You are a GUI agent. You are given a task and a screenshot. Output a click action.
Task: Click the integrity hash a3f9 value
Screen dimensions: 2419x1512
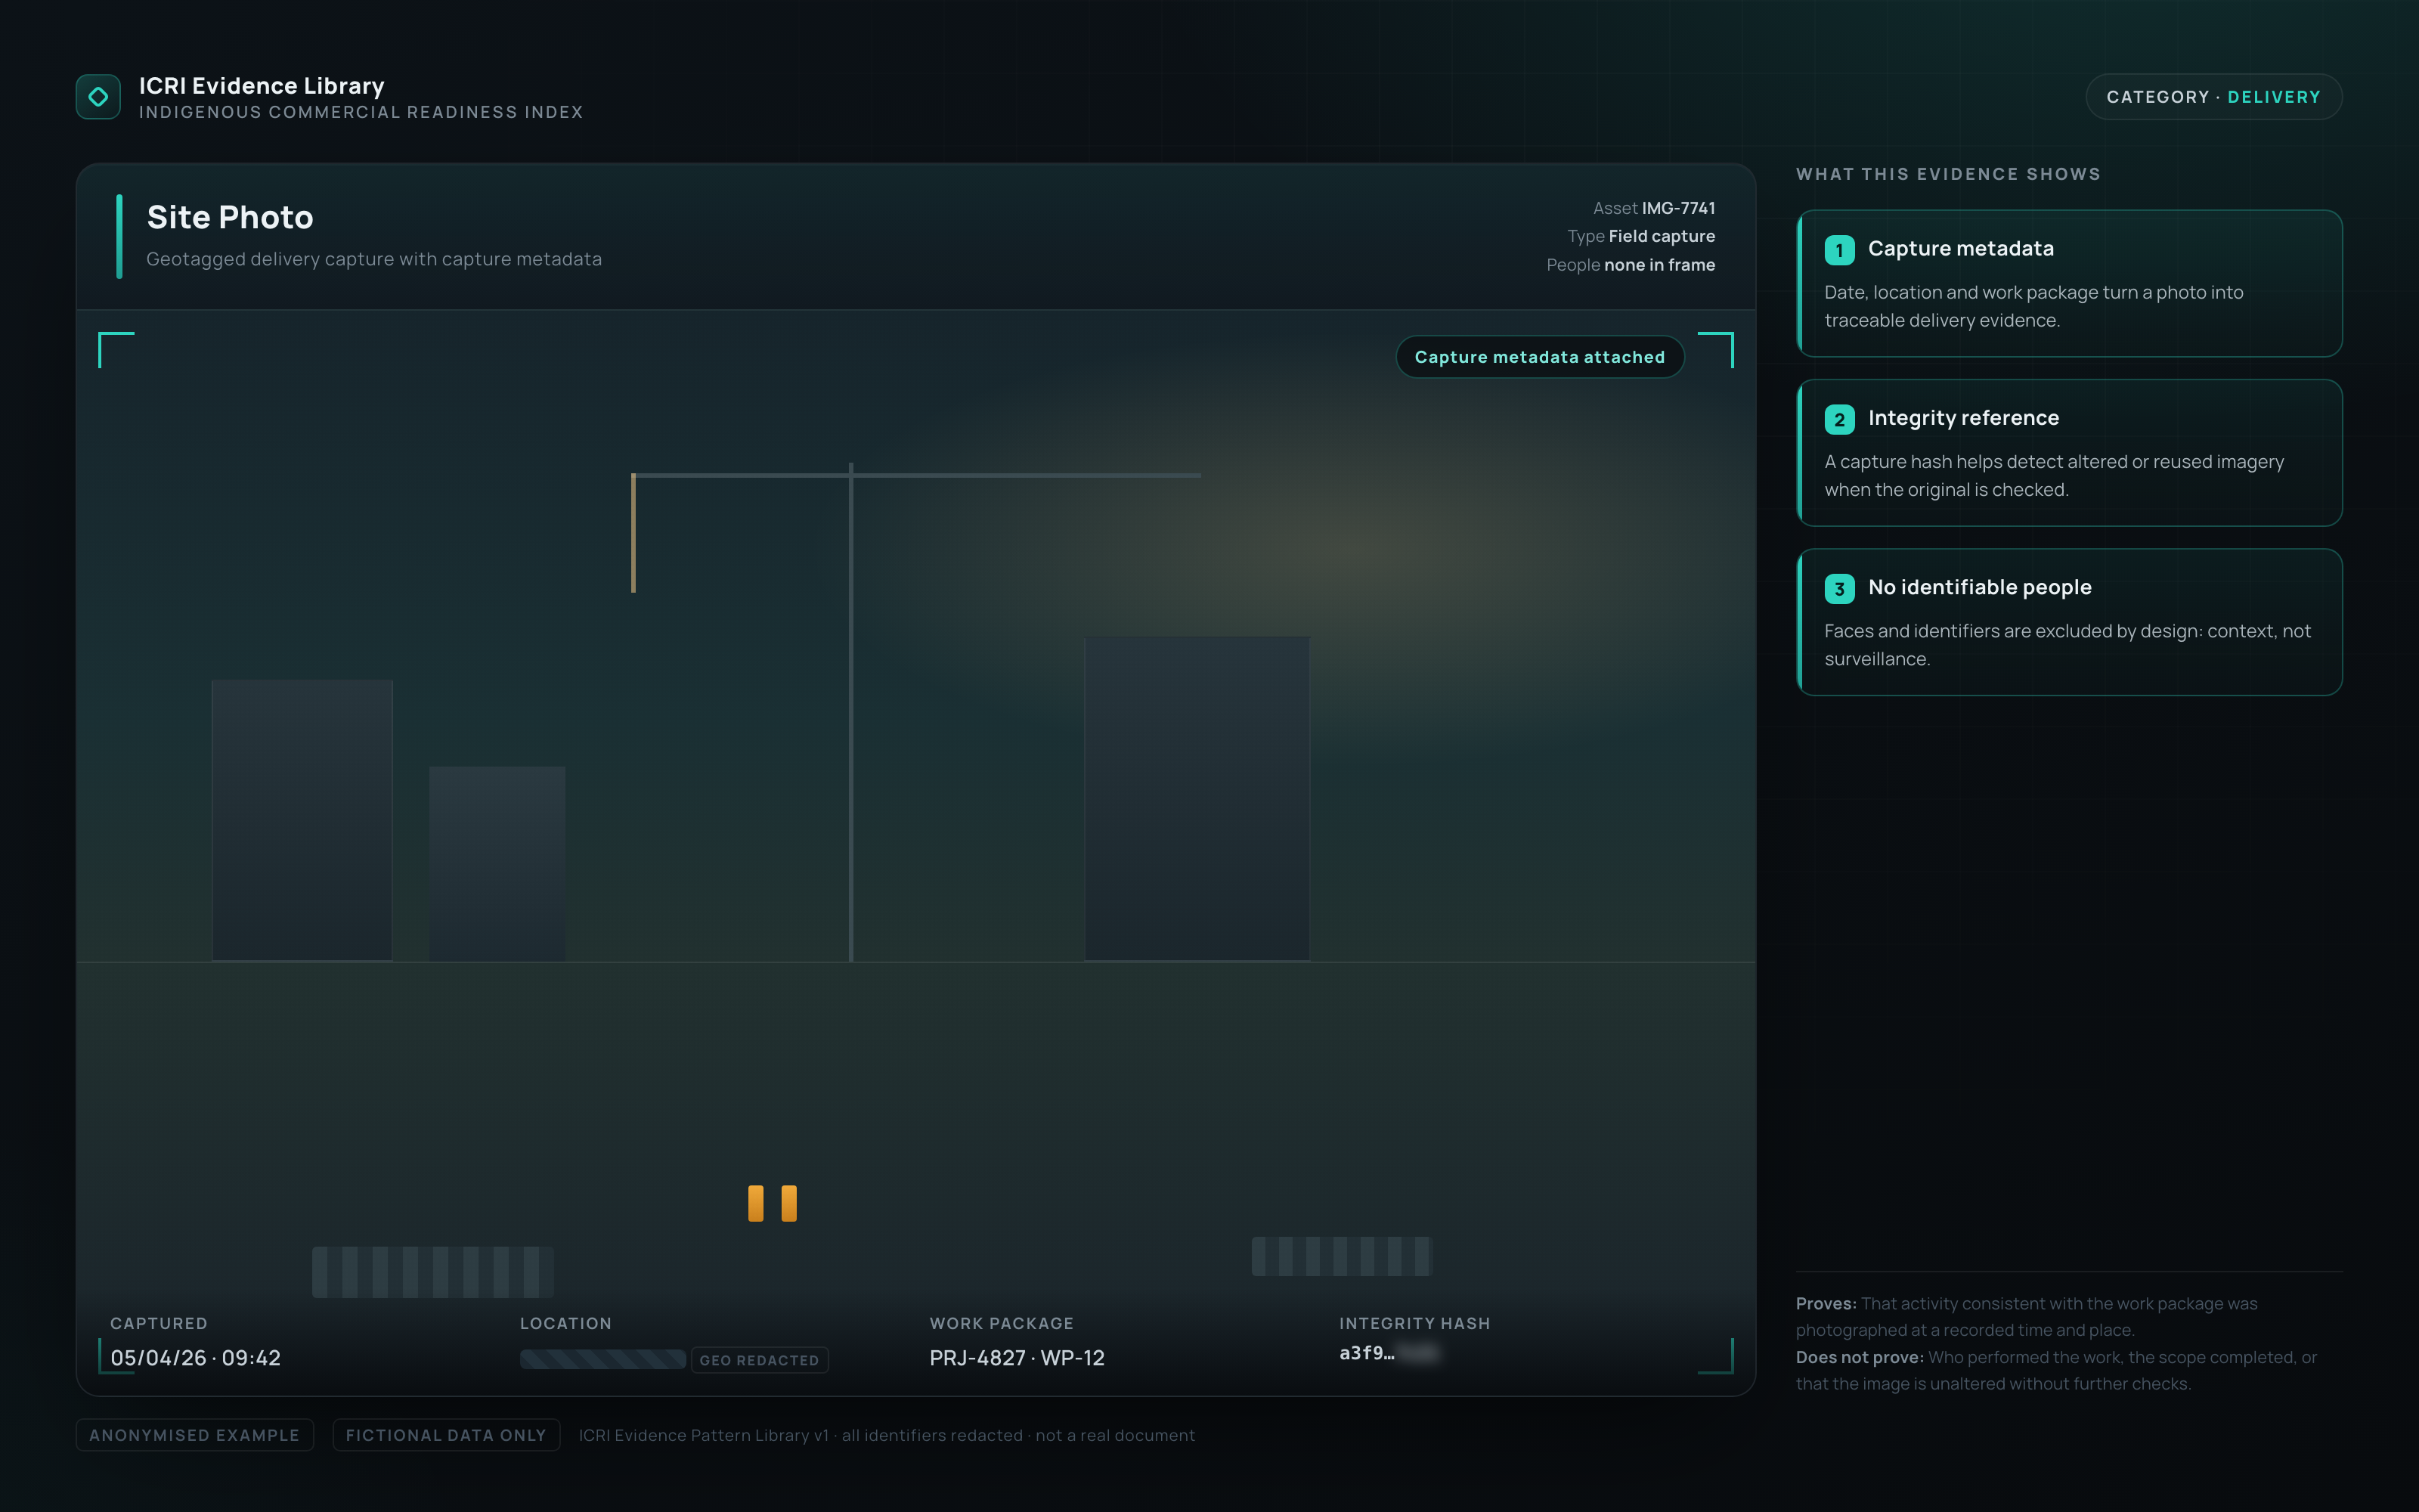pos(1389,1353)
